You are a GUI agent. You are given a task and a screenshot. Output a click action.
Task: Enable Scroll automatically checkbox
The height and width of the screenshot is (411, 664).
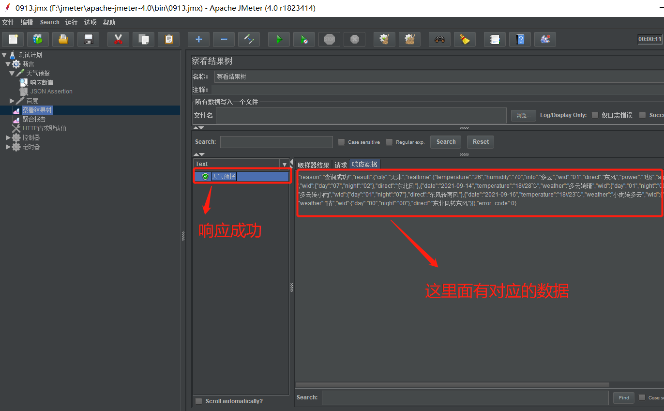[198, 401]
